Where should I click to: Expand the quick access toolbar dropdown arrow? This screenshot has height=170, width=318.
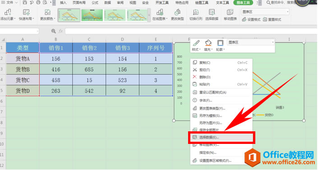(x=51, y=2)
